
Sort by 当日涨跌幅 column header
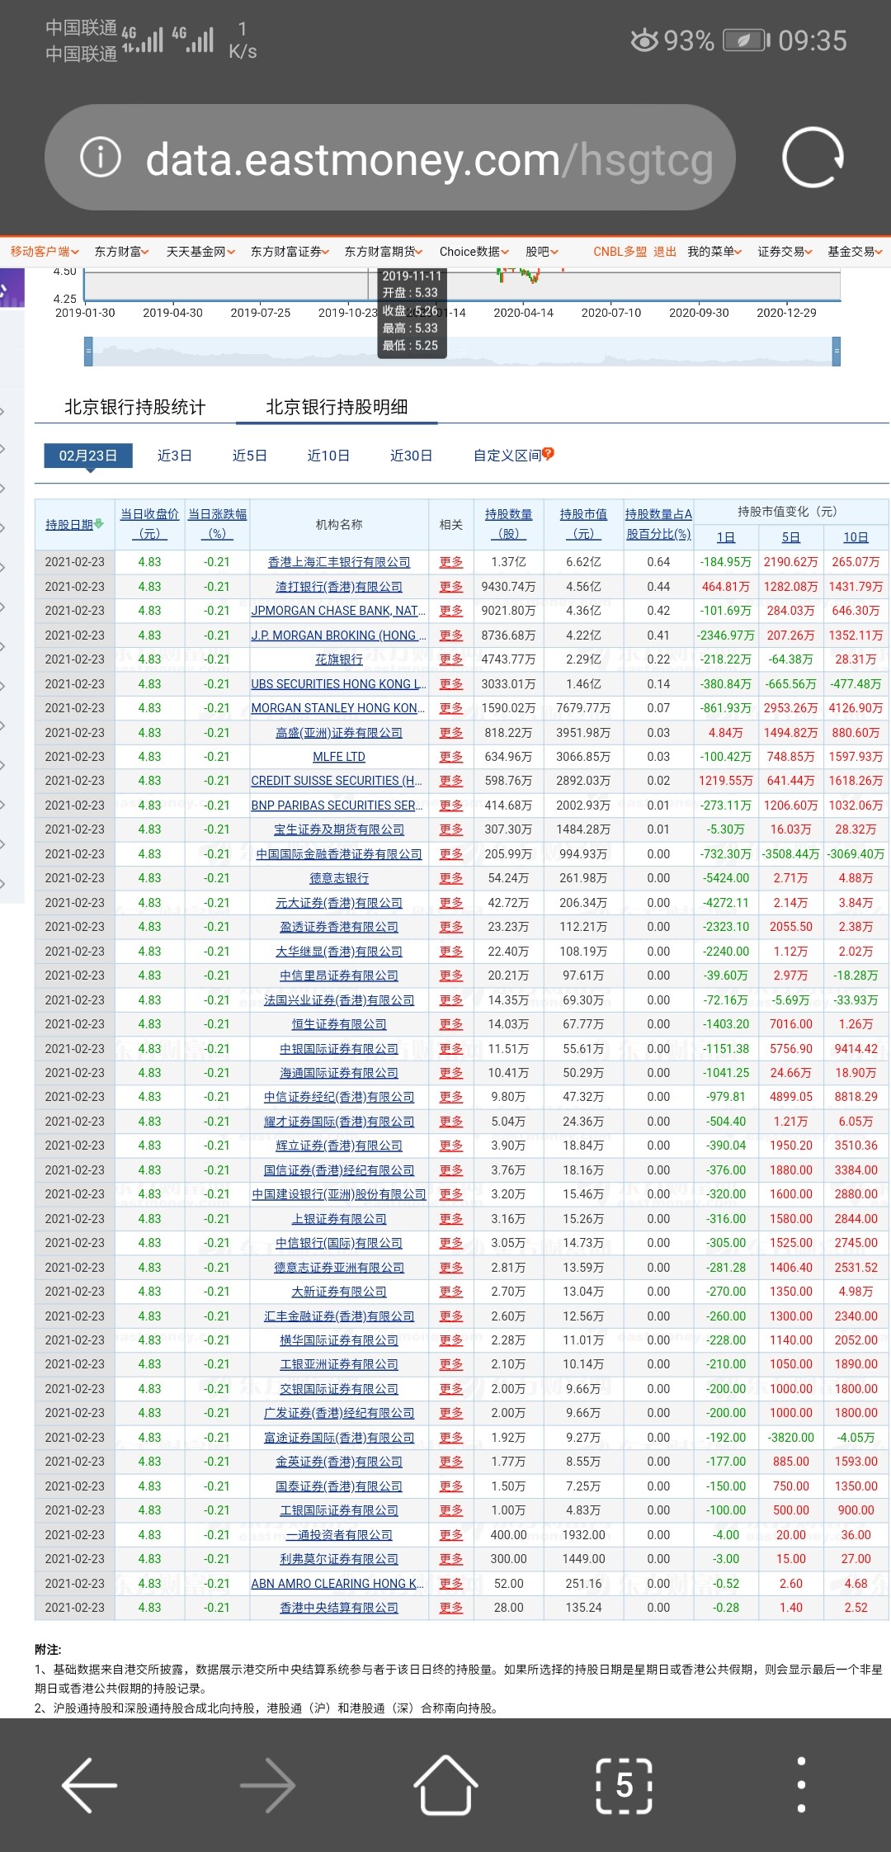217,523
